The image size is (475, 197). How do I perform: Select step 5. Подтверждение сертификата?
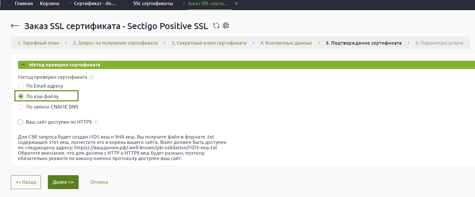pos(364,43)
